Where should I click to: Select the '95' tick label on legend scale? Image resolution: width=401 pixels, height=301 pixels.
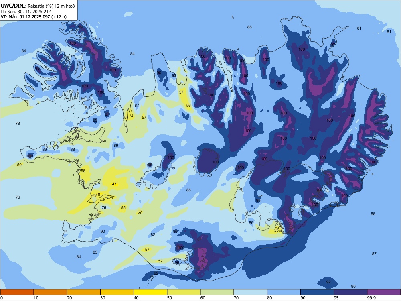[x=336, y=298]
